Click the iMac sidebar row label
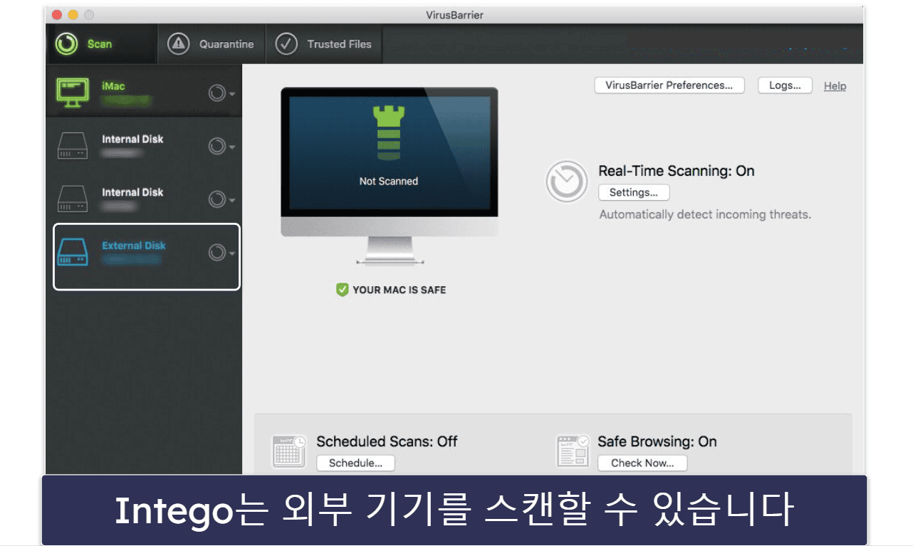The height and width of the screenshot is (546, 913). pos(113,86)
